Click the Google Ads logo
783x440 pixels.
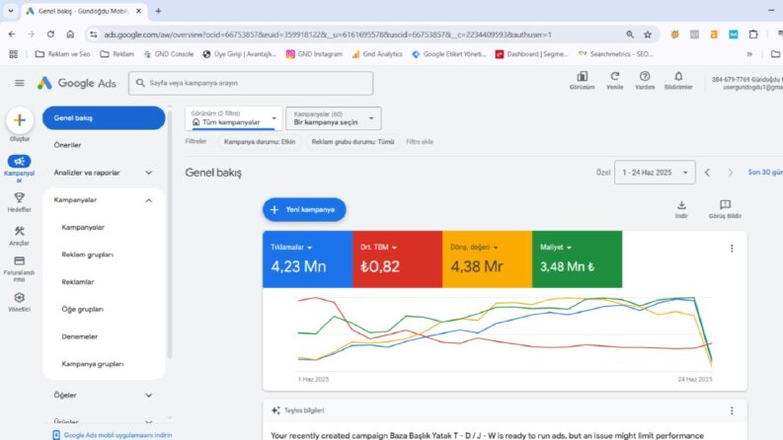77,83
